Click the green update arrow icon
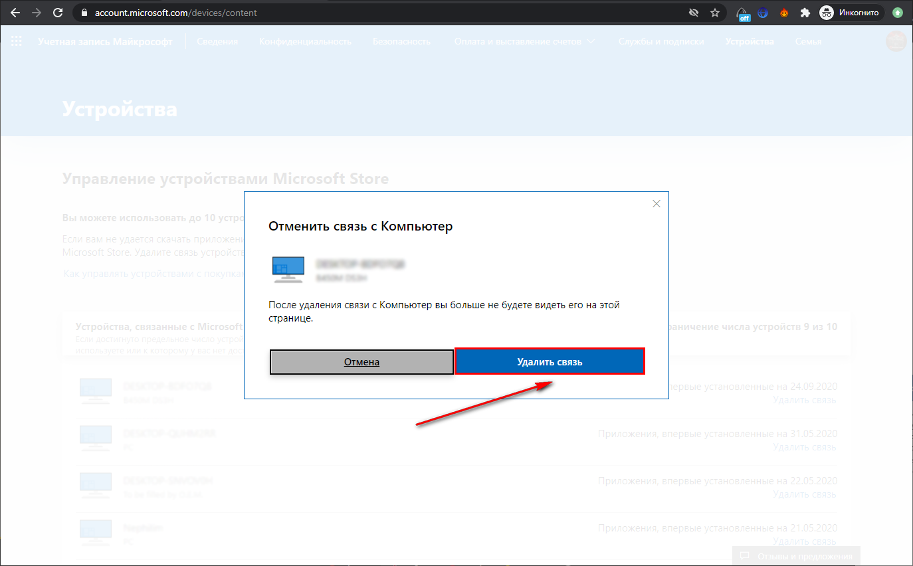The height and width of the screenshot is (566, 913). pyautogui.click(x=898, y=13)
